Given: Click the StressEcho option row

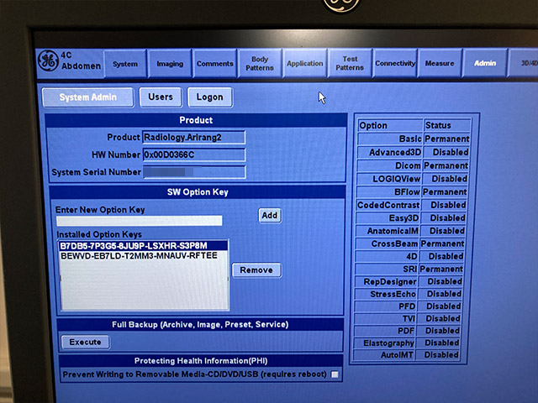Looking at the screenshot, I should click(x=409, y=294).
